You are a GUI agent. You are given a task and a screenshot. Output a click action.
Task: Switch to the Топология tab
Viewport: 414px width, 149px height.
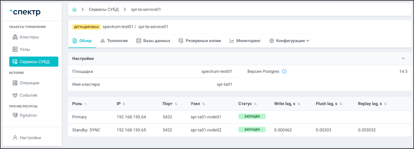[114, 41]
